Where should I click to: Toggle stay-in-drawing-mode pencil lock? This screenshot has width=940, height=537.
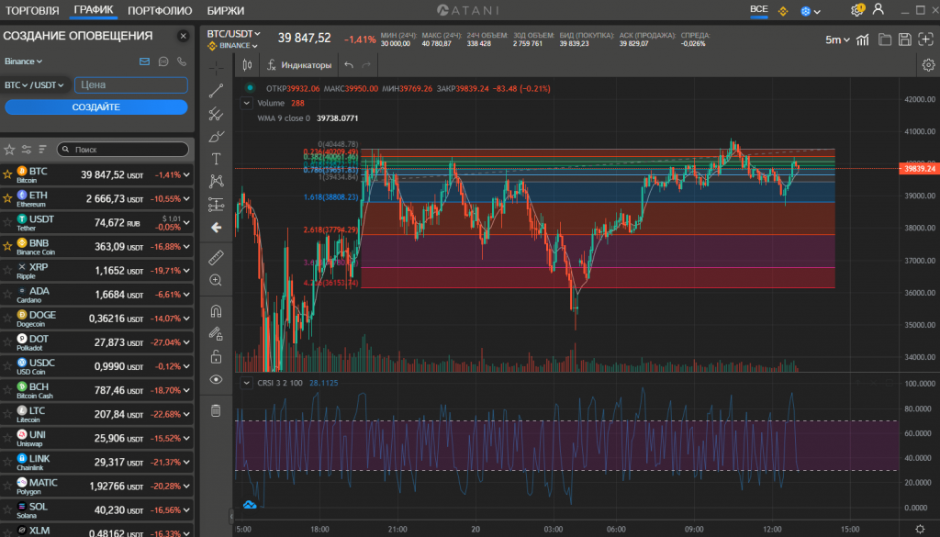point(216,334)
